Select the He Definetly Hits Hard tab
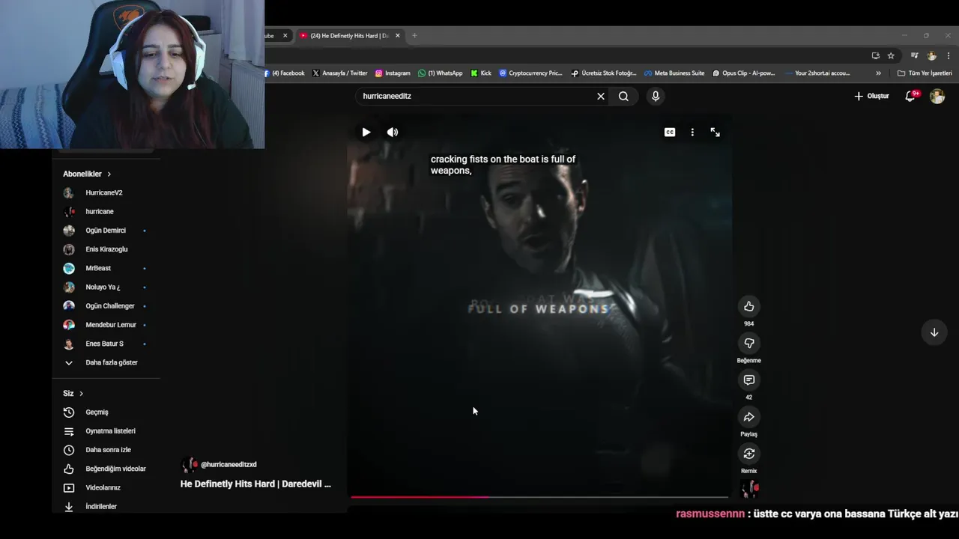Image resolution: width=959 pixels, height=539 pixels. [x=349, y=35]
